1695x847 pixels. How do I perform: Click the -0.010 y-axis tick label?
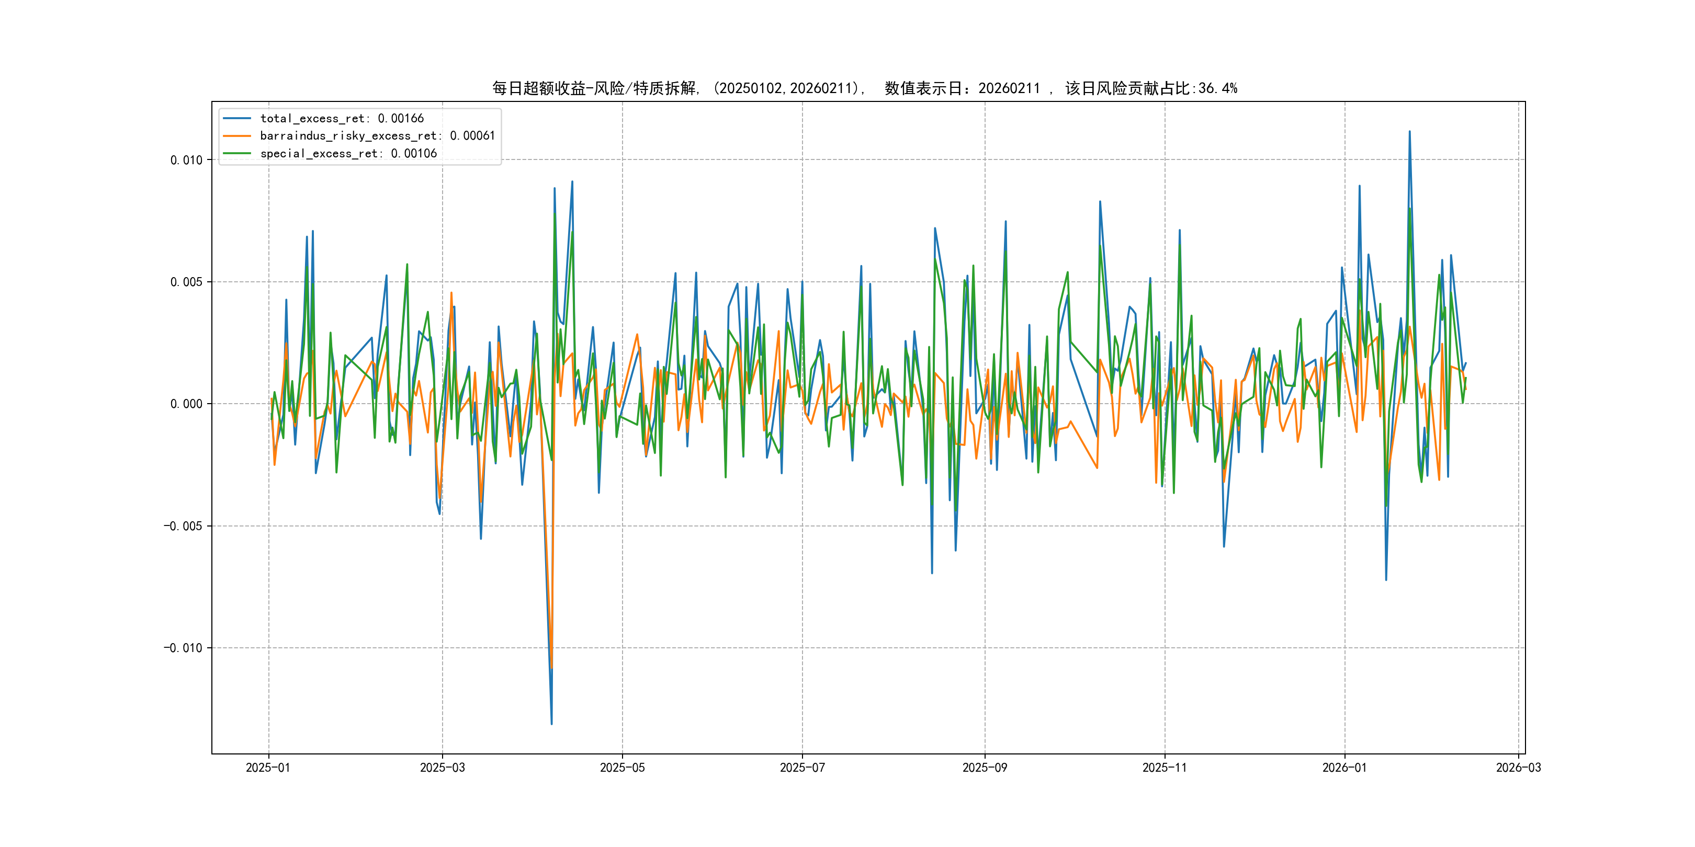[x=183, y=648]
